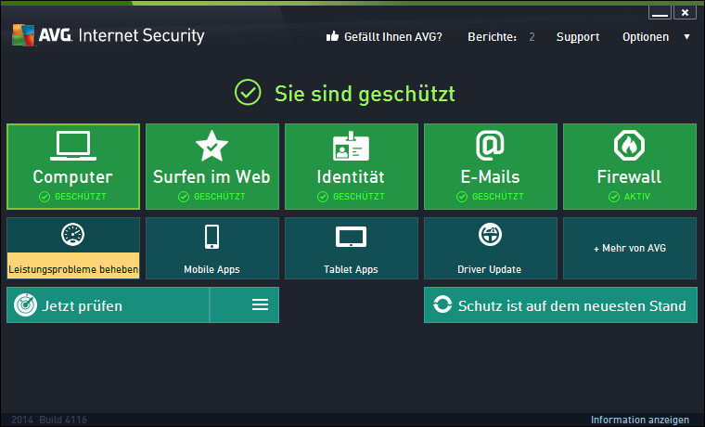Click the AVG logo icon
Viewport: 705px width, 427px height.
point(23,35)
